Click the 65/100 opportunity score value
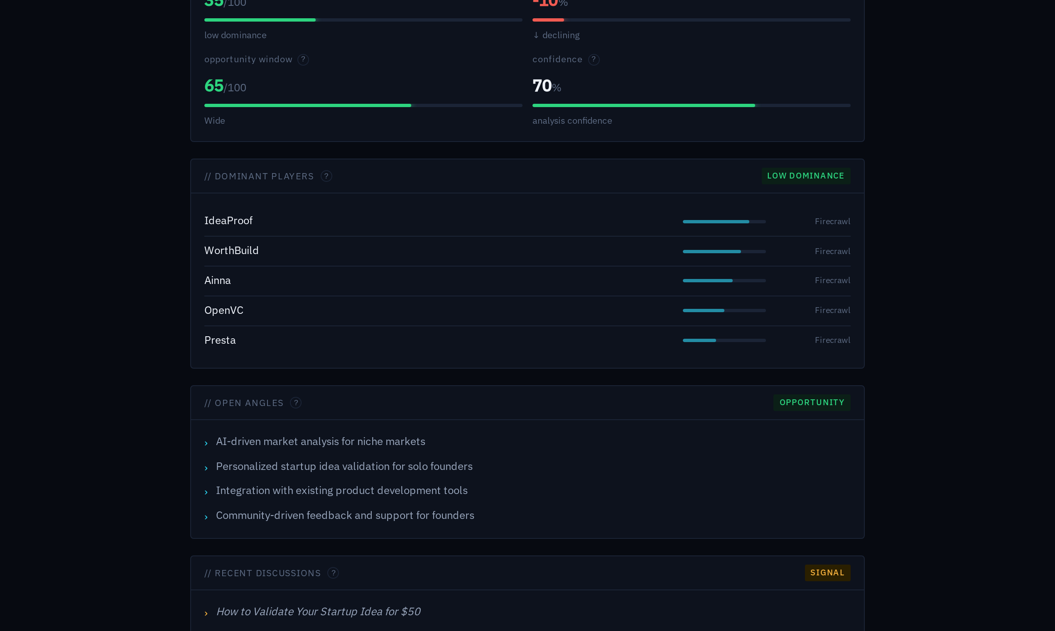The height and width of the screenshot is (631, 1055). (225, 86)
